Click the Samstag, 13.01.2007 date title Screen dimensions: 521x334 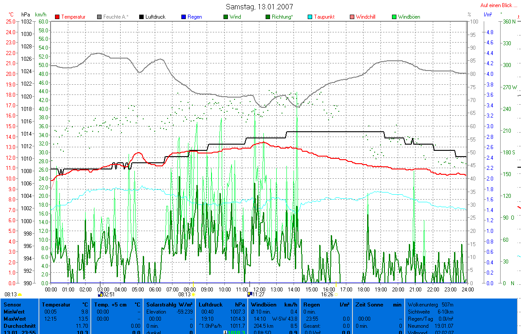coord(259,7)
